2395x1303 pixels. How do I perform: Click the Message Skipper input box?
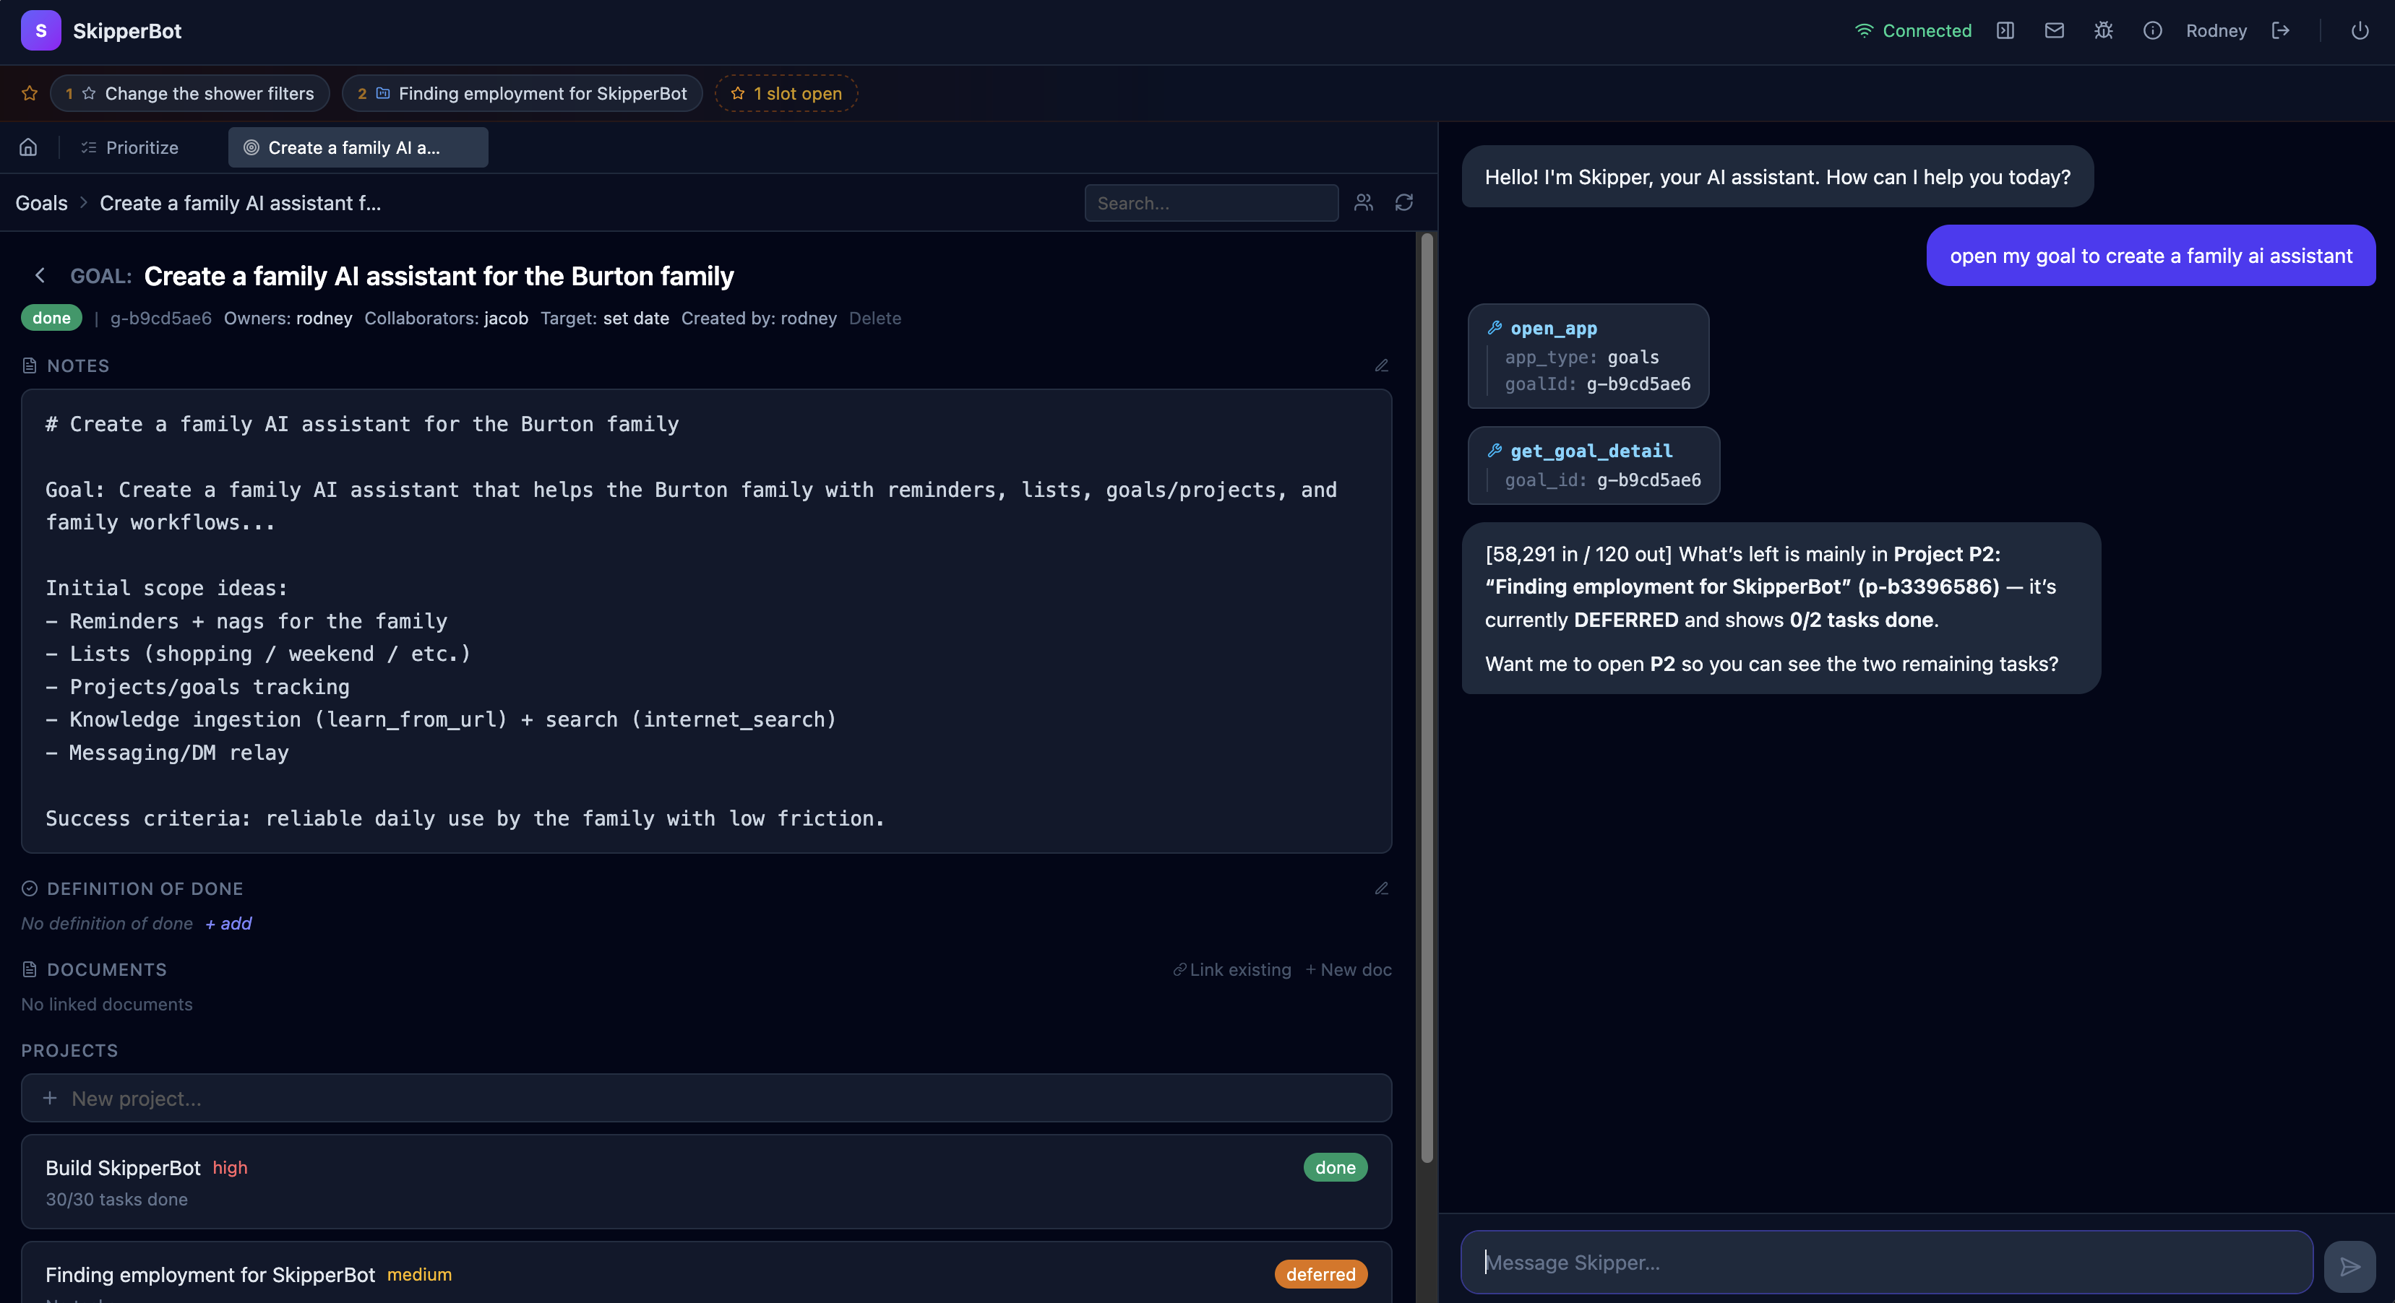(x=1888, y=1262)
